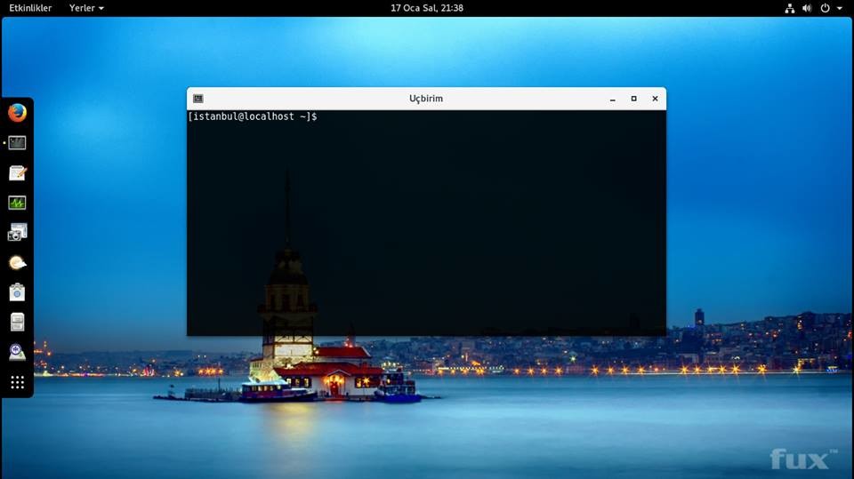
Task: Click the terminal icon in Uçbirim title bar
Action: [x=197, y=99]
